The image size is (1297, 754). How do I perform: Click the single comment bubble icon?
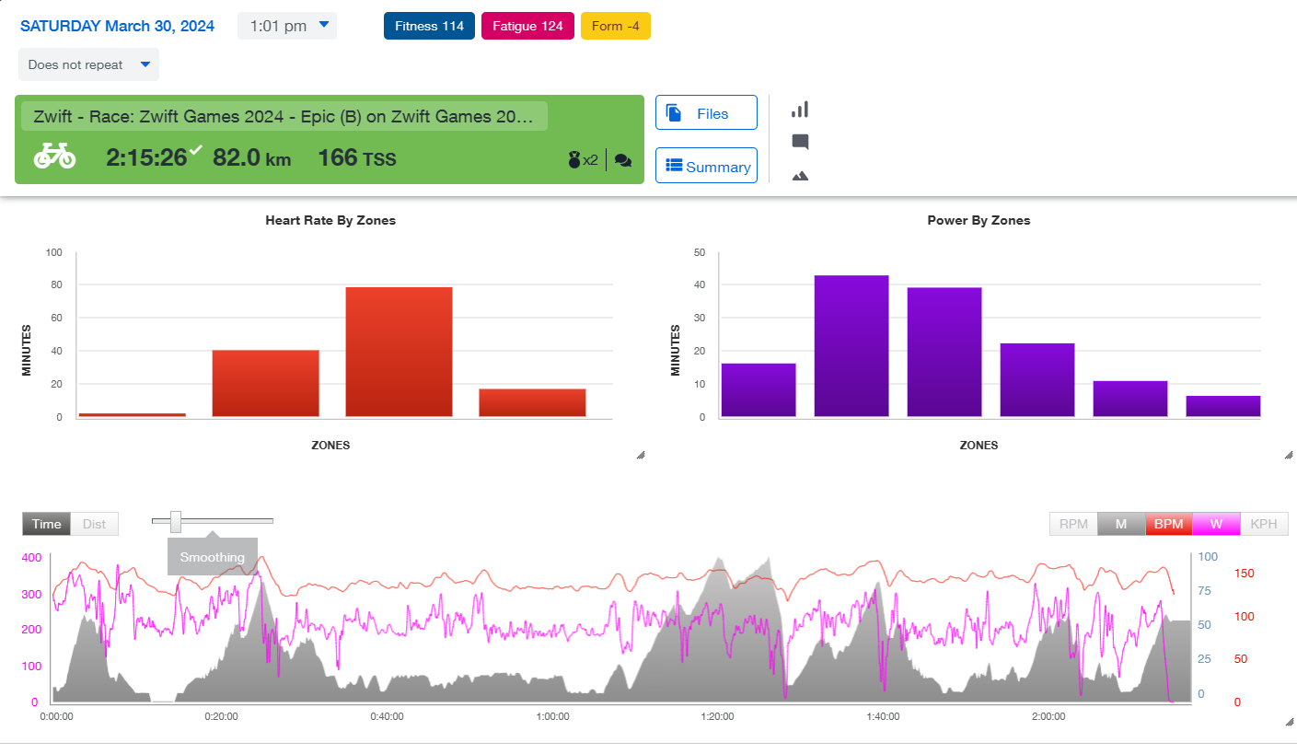point(800,142)
